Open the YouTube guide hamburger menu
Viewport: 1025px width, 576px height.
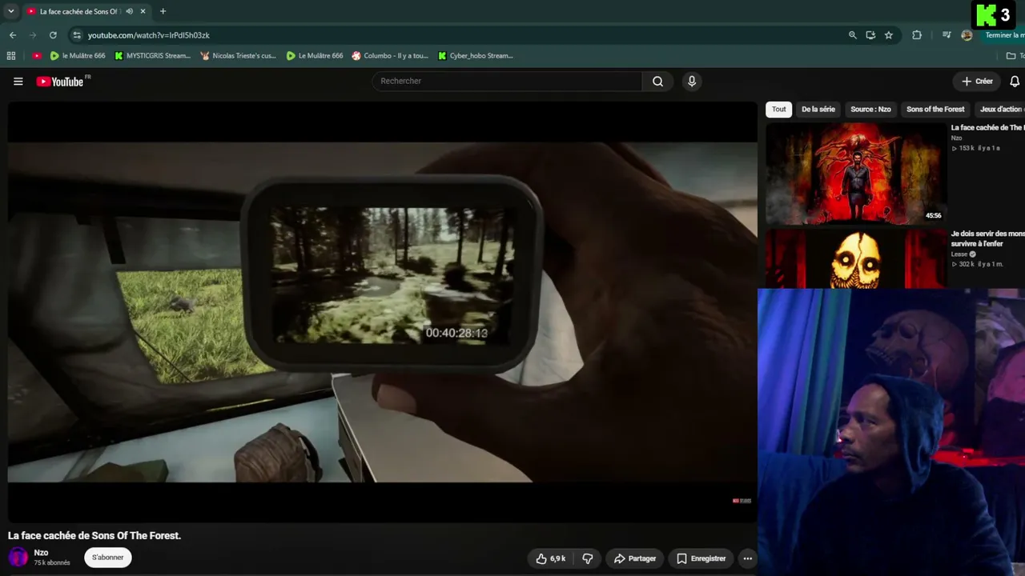point(18,81)
